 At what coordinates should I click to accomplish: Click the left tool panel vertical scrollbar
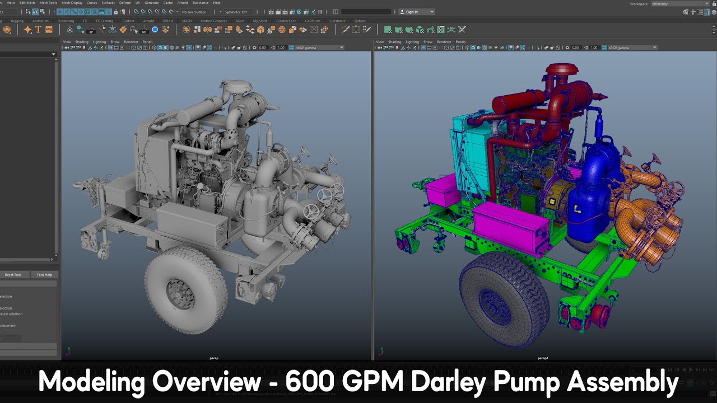coord(56,157)
